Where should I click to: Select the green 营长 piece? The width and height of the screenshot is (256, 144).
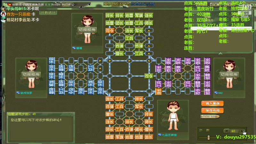click(x=119, y=53)
